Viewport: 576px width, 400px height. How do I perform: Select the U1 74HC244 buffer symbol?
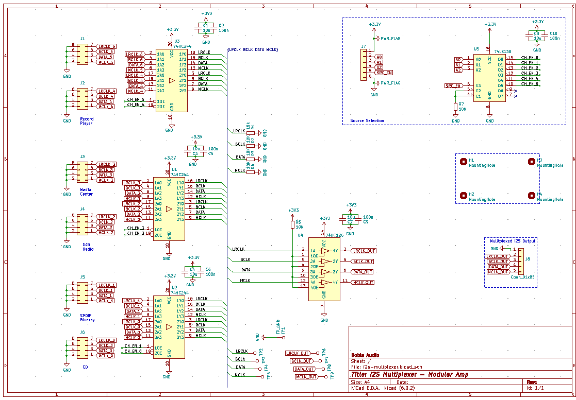tap(169, 209)
